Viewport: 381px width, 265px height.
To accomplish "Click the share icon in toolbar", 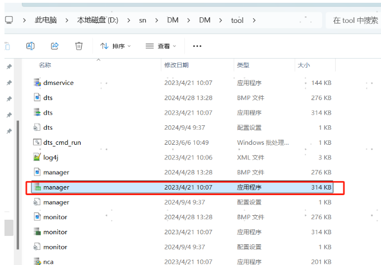I will (x=55, y=46).
